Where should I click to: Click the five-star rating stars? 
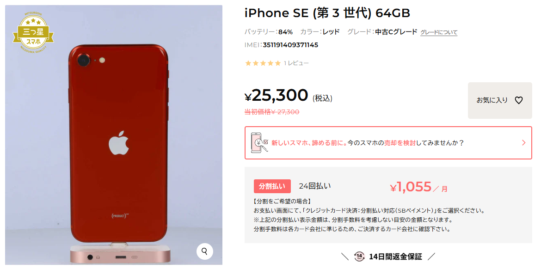coord(263,63)
